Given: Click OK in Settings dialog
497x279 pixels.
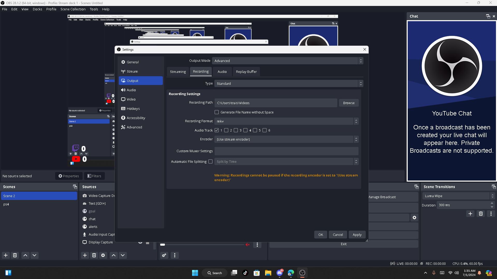Looking at the screenshot, I should [x=320, y=235].
